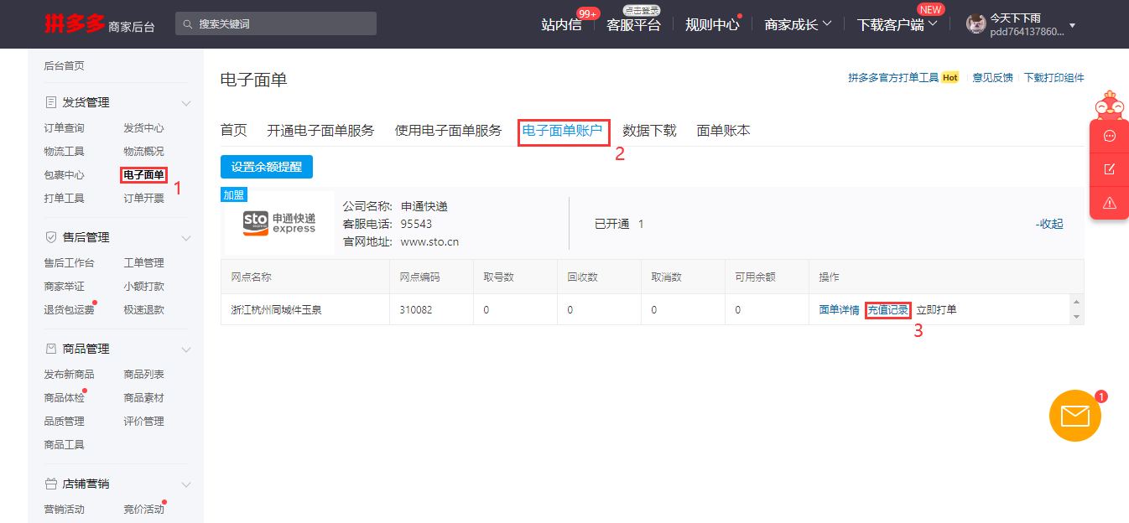
Task: Click the 下载打印组件 link
Action: coord(1054,78)
